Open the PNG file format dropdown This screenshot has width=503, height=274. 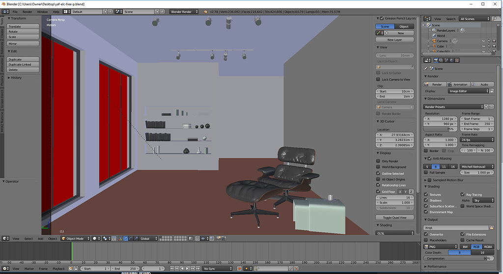[x=441, y=247]
